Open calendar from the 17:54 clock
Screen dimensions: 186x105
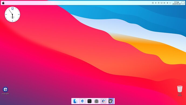click(177, 2)
